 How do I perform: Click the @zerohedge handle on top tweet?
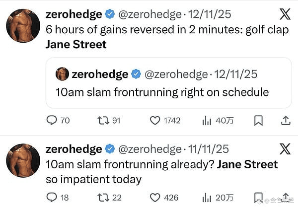click(x=150, y=14)
